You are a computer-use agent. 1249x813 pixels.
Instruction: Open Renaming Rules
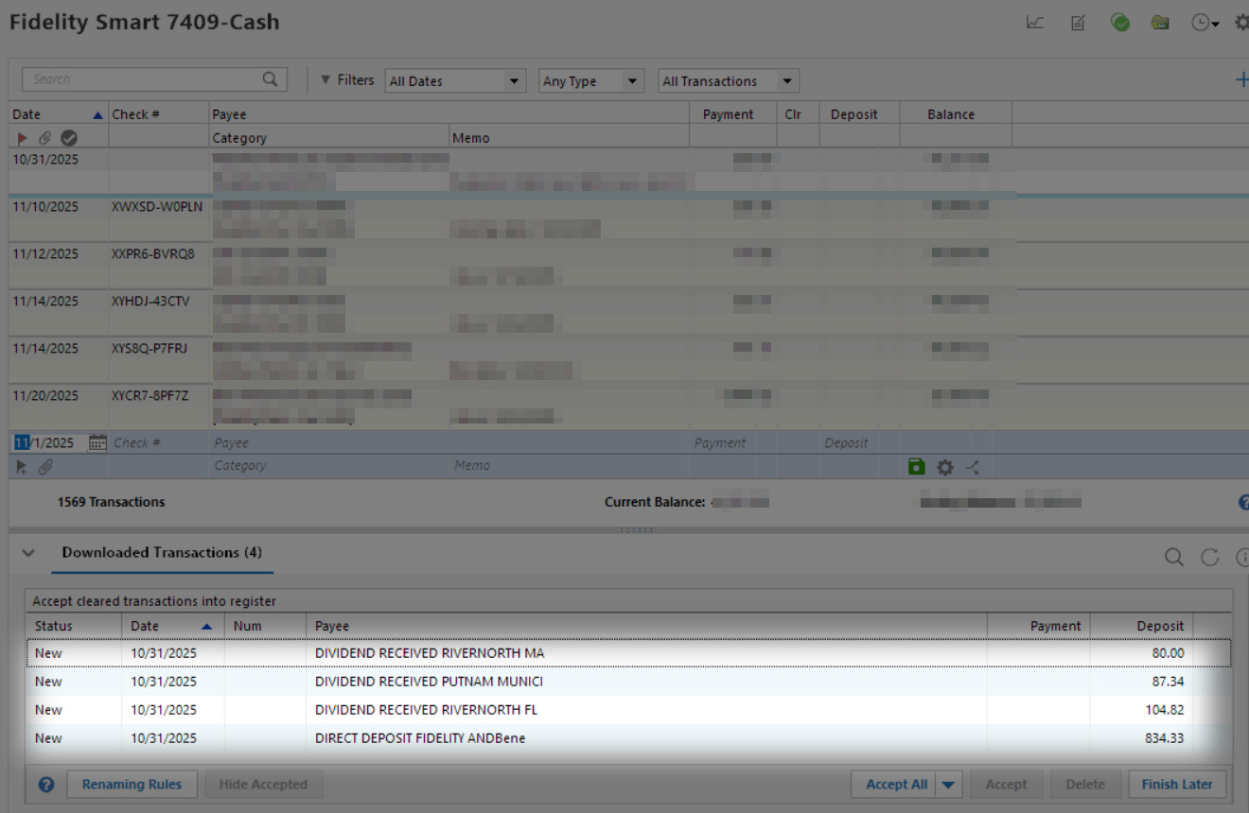coord(132,785)
